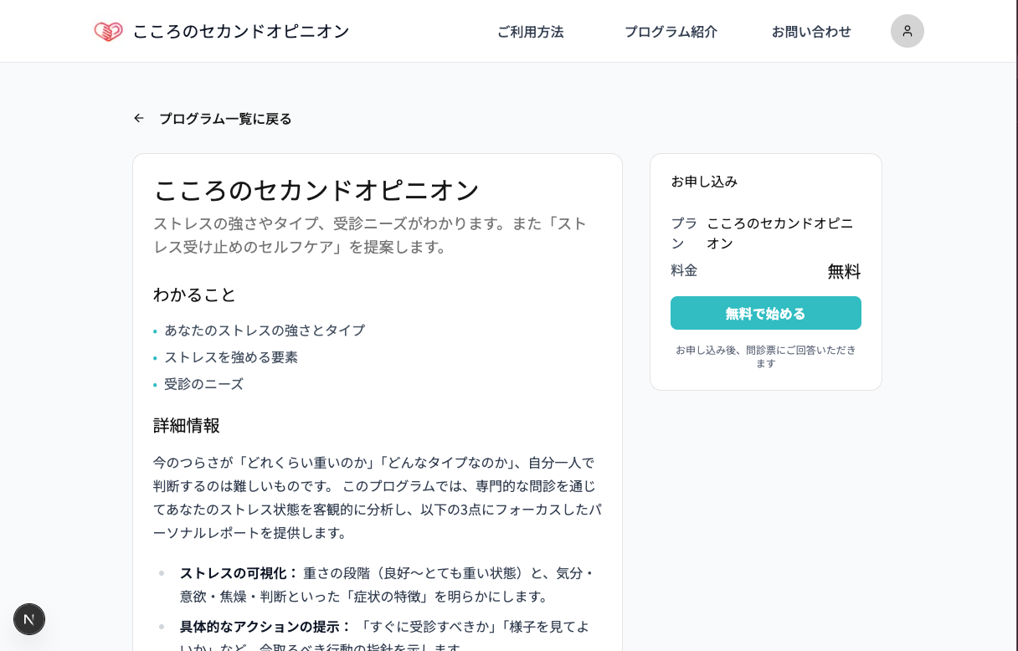
Task: Click the back arrow icon
Action: click(x=139, y=119)
